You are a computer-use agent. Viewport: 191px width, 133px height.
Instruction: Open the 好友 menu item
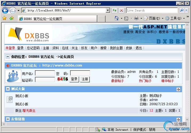84,48
